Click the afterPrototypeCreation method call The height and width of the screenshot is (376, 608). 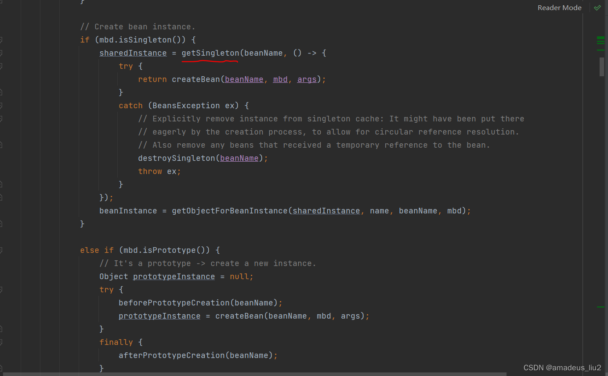click(172, 355)
